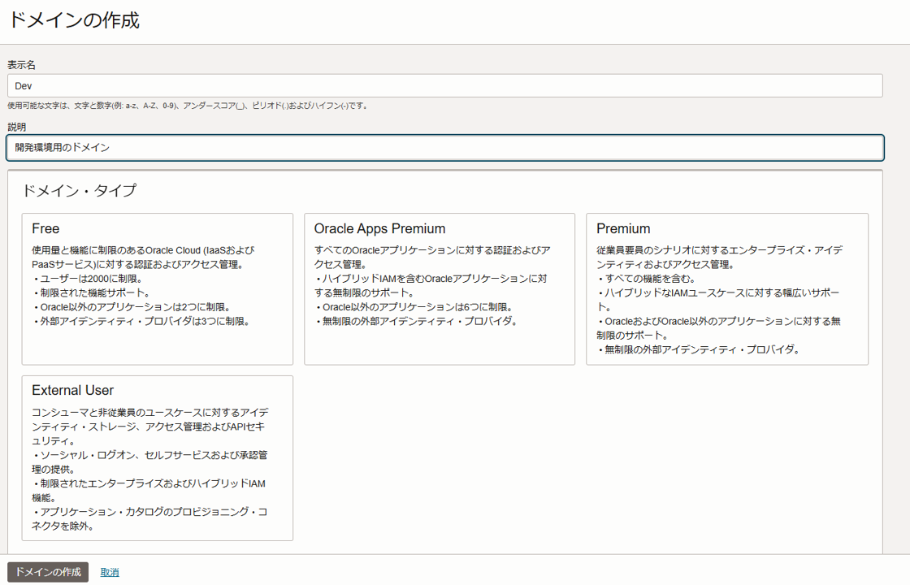Click the ドメインの作成 page title
The image size is (910, 585).
[74, 20]
